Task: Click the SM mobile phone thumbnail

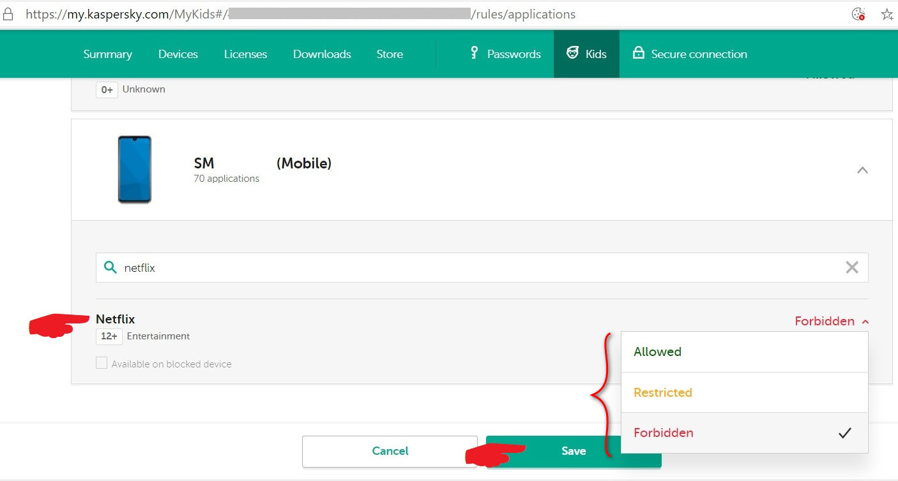Action: [134, 170]
